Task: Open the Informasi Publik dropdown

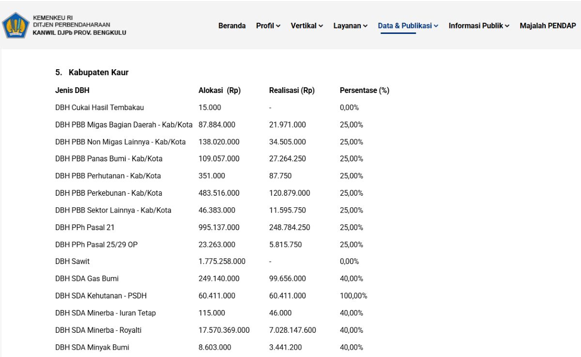Action: [479, 26]
